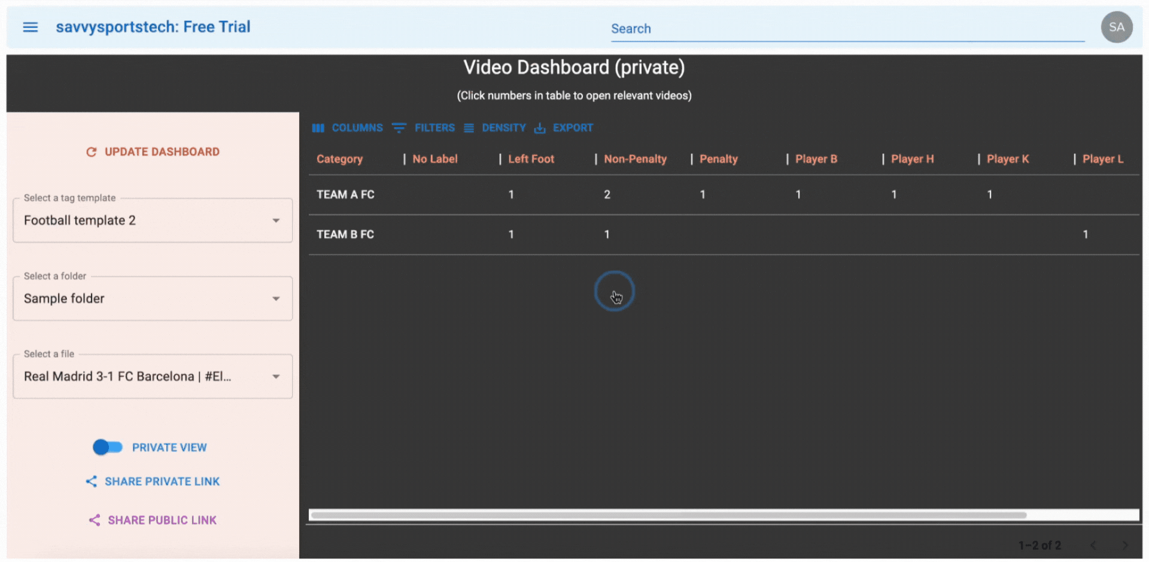Click the savvysportstech: Free Trial title
Image resolution: width=1149 pixels, height=562 pixels.
click(153, 27)
